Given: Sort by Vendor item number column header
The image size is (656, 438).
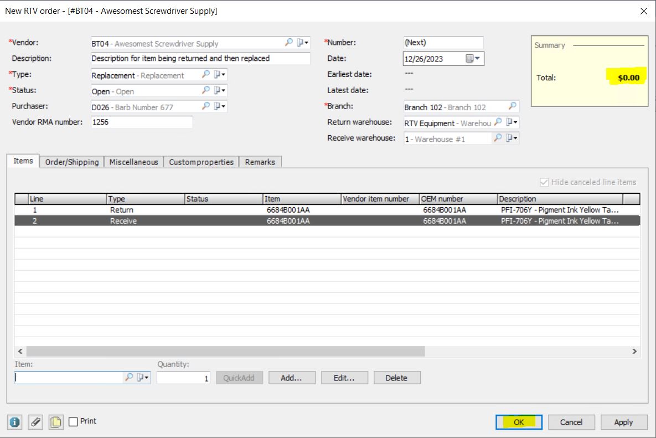Looking at the screenshot, I should 380,199.
